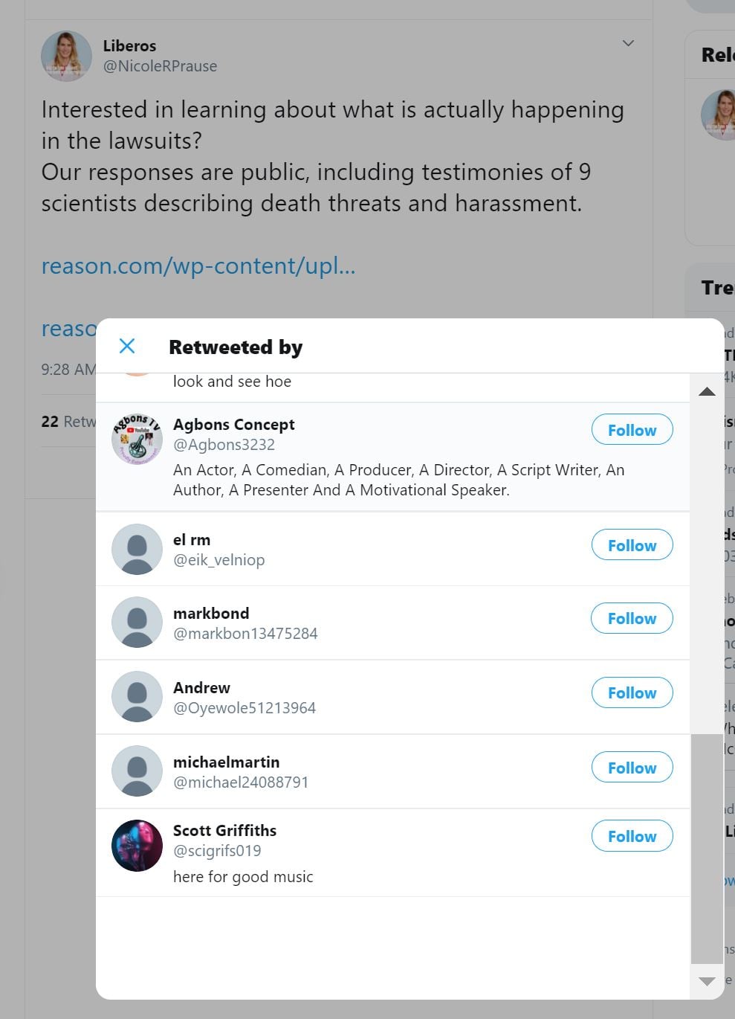Close the Retweeted by dialog
The width and height of the screenshot is (735, 1019).
(127, 346)
